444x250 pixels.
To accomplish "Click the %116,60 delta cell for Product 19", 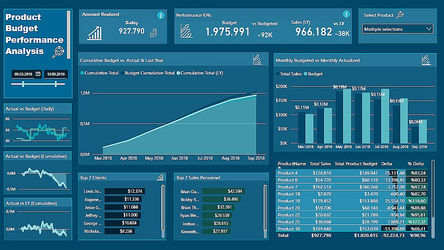I will 417,201.
